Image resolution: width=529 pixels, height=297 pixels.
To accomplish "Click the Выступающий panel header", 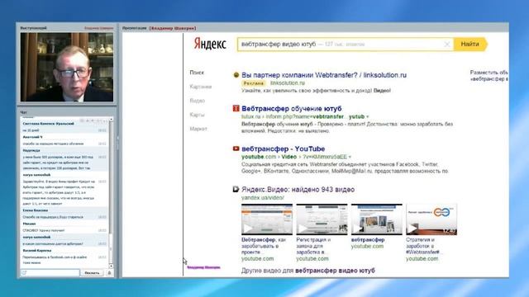I will 33,28.
